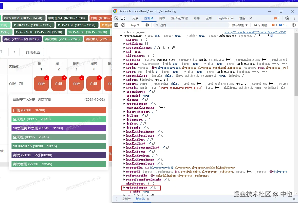Click the 11.00-11.15 shift tag
This screenshot has width=298, height=203.
33,25
